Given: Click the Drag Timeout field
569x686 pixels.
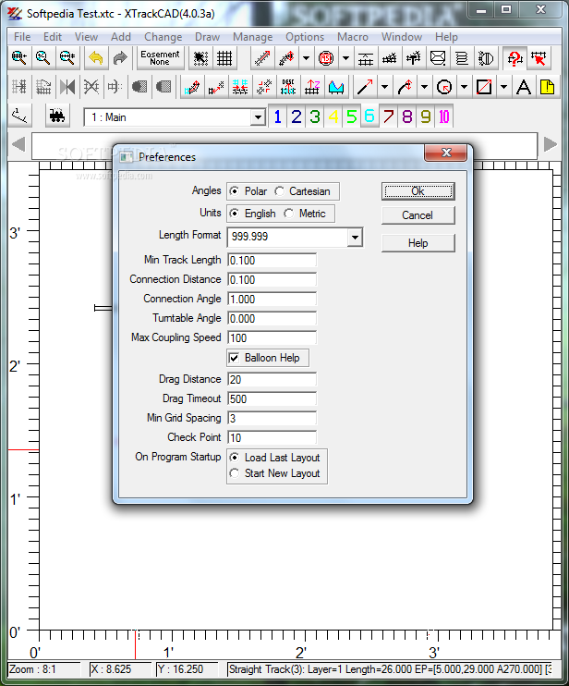Looking at the screenshot, I should 272,399.
